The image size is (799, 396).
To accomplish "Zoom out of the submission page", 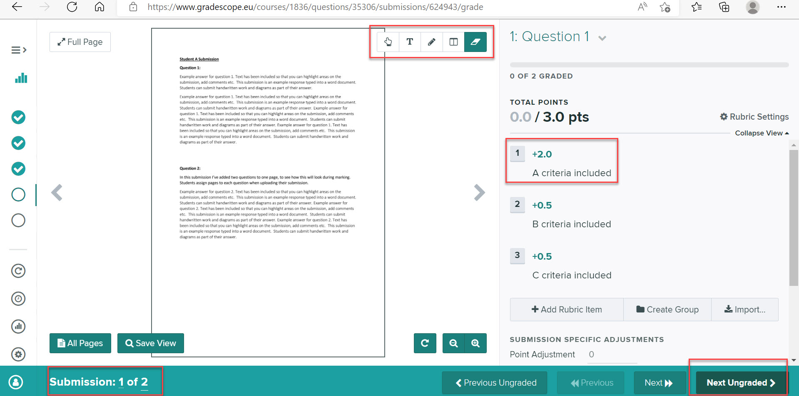I will click(x=453, y=343).
